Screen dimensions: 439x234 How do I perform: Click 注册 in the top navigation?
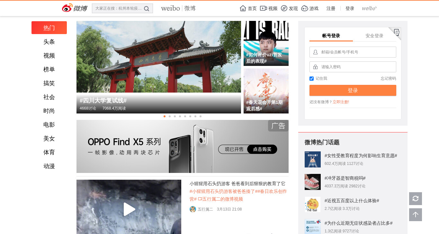[x=331, y=8]
